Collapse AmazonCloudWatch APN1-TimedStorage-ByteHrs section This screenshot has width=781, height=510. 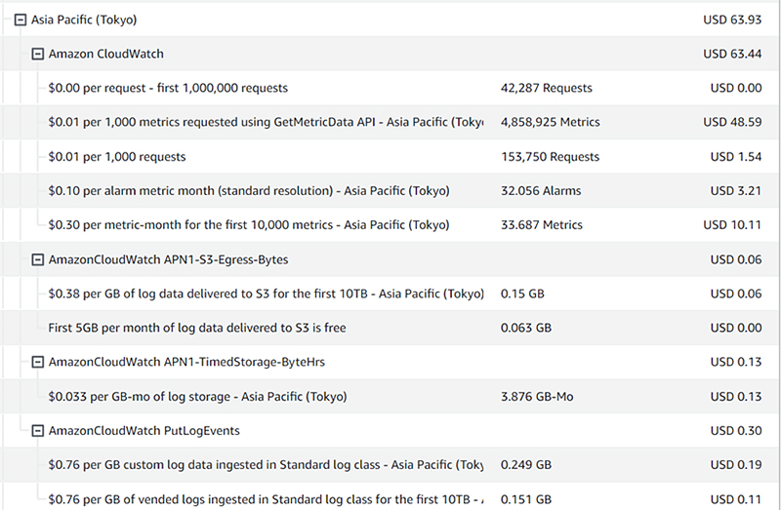point(38,362)
